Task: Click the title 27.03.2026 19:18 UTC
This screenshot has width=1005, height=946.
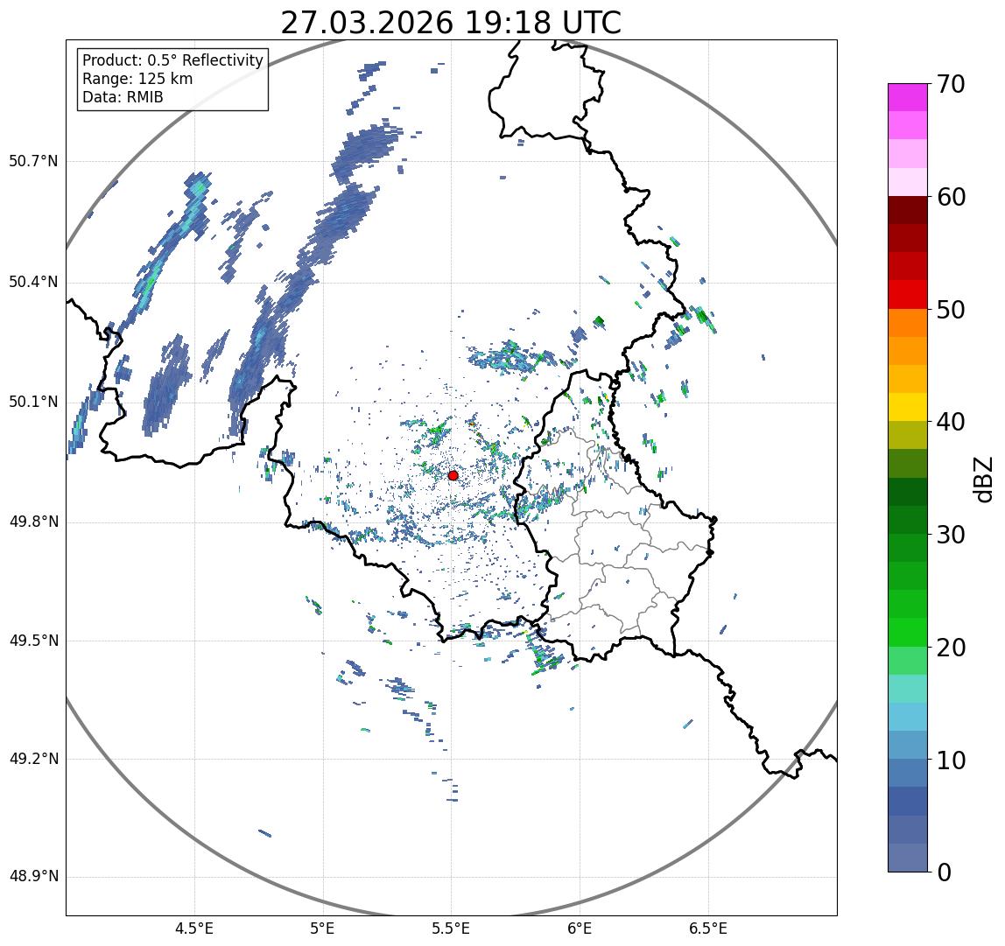Action: click(451, 23)
